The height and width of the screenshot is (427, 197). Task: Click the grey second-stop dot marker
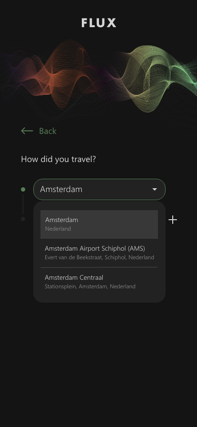point(23,219)
